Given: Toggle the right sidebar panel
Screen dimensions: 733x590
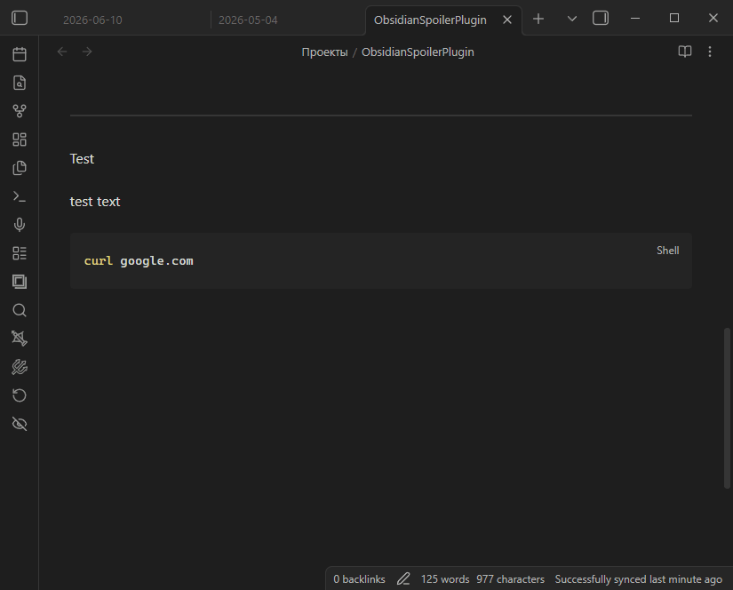Looking at the screenshot, I should coord(601,19).
